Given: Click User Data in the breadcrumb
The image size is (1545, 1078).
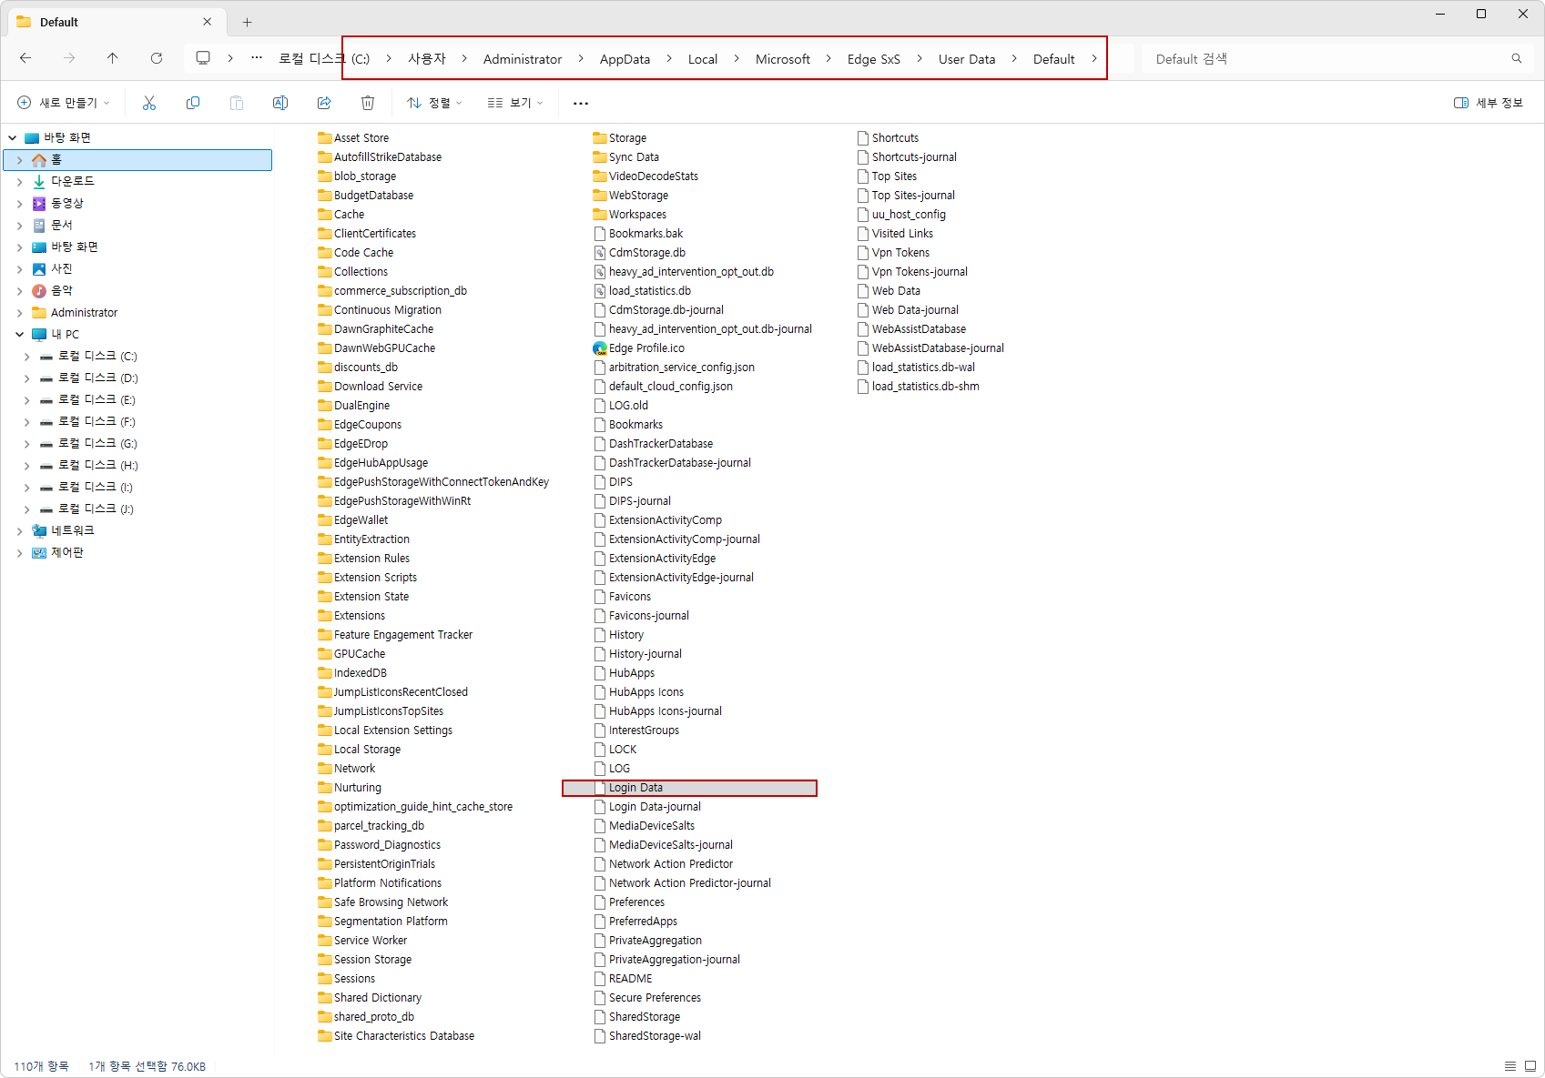Looking at the screenshot, I should click(967, 59).
